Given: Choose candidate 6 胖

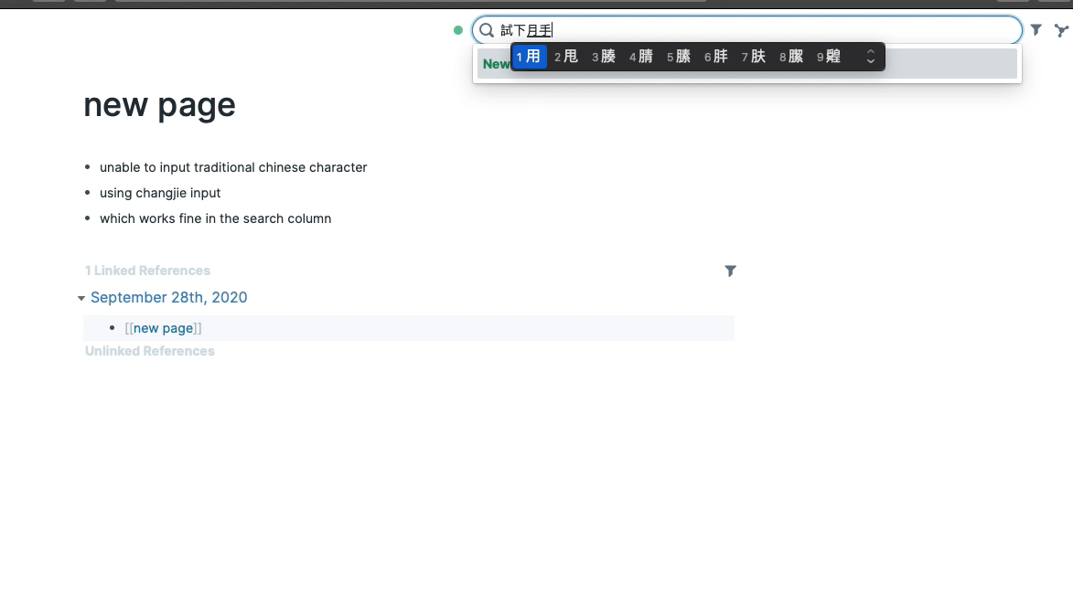Looking at the screenshot, I should (x=715, y=57).
